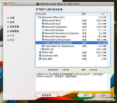This screenshot has width=117, height=103.
Task: Uncheck the Dock 图标 checkbox
Action: click(40, 59)
